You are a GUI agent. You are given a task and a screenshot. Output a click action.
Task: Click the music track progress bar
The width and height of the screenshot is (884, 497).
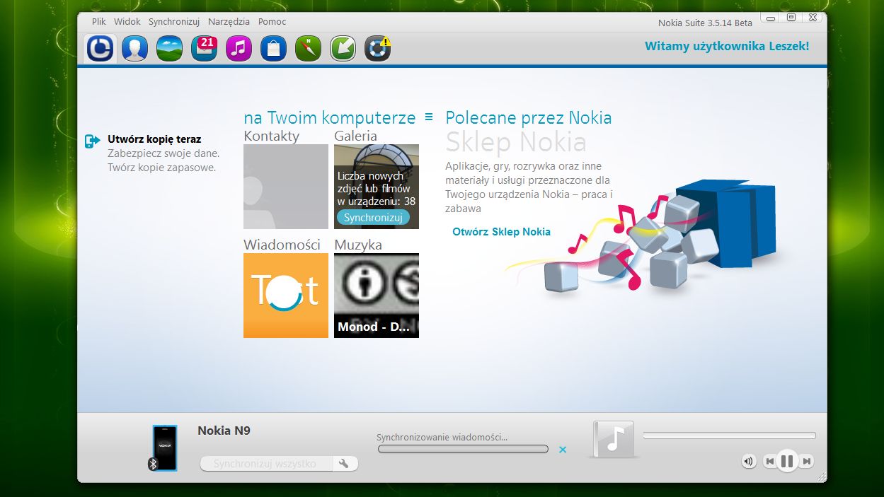pos(729,435)
